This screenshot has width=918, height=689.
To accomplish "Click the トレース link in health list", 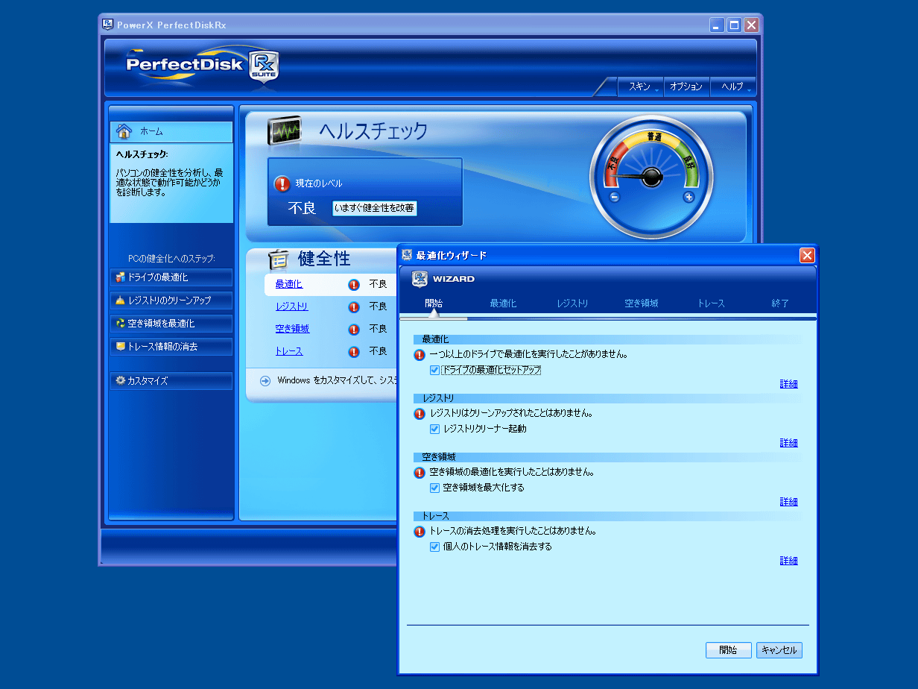I will click(289, 351).
